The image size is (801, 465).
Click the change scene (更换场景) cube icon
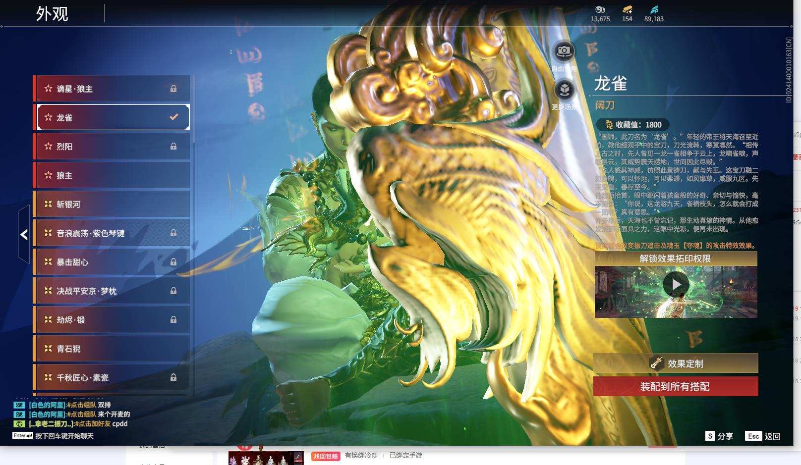click(x=564, y=90)
